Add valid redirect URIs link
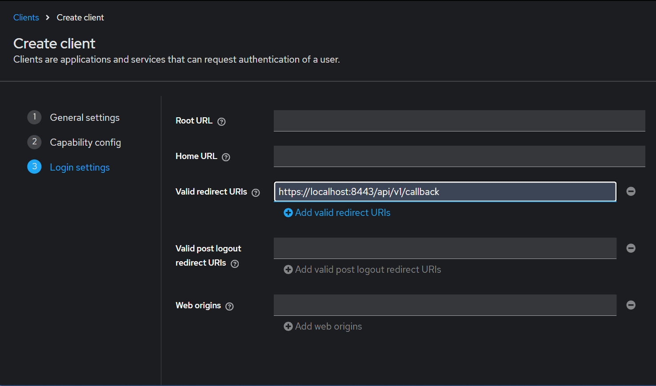This screenshot has height=386, width=656. coord(337,213)
